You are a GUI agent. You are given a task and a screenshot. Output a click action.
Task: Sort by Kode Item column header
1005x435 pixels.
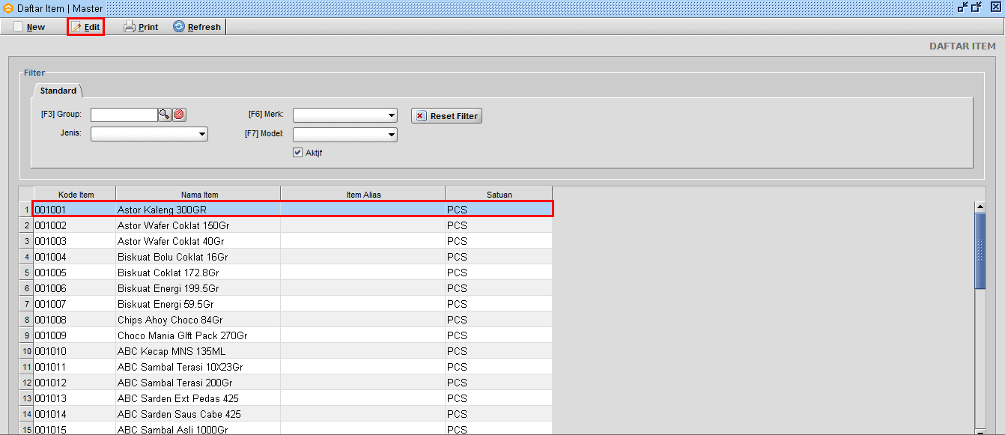75,194
